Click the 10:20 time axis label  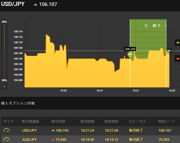click(x=63, y=91)
